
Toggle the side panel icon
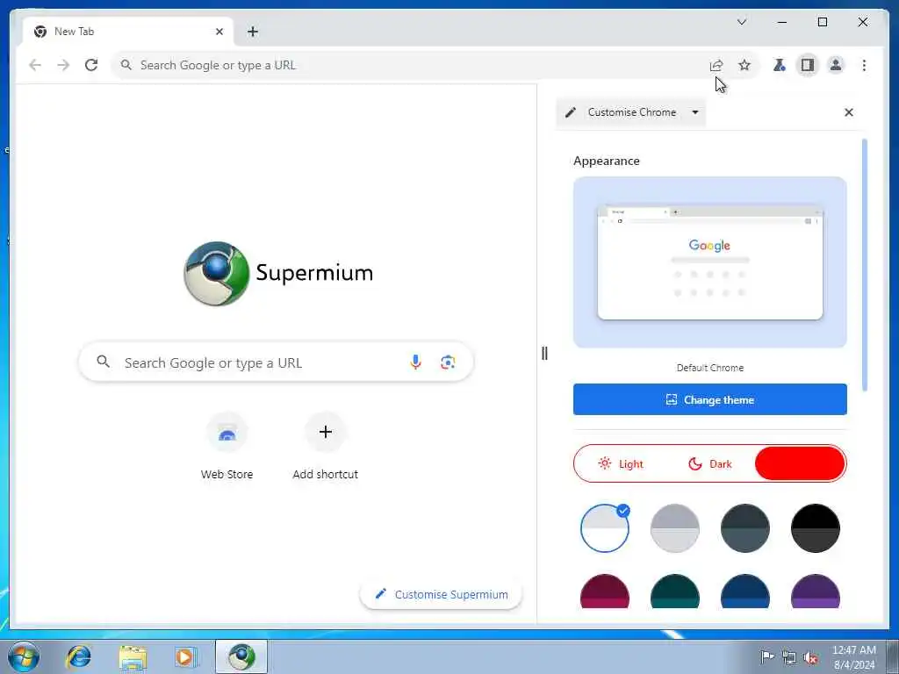pos(808,65)
